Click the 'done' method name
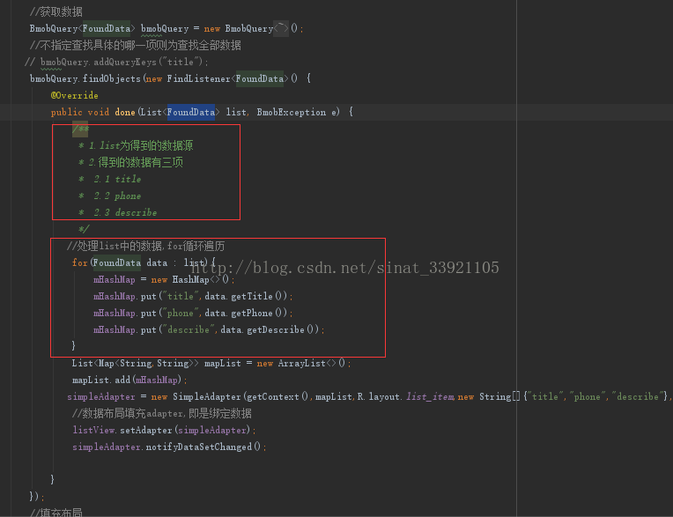673x517 pixels. coord(125,113)
